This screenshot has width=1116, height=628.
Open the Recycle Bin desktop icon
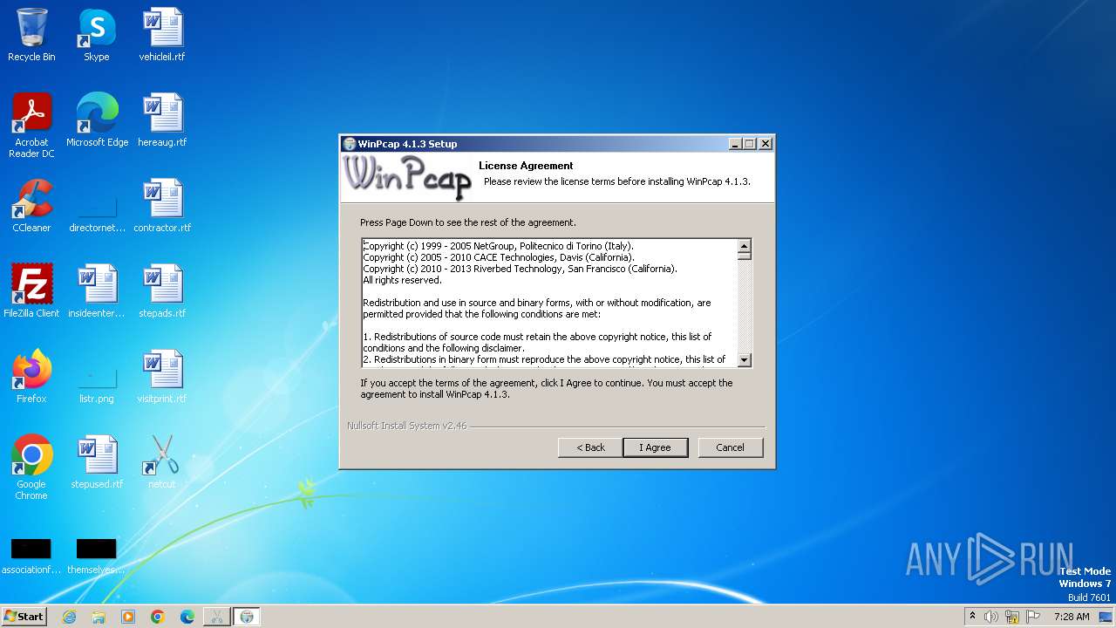click(31, 35)
